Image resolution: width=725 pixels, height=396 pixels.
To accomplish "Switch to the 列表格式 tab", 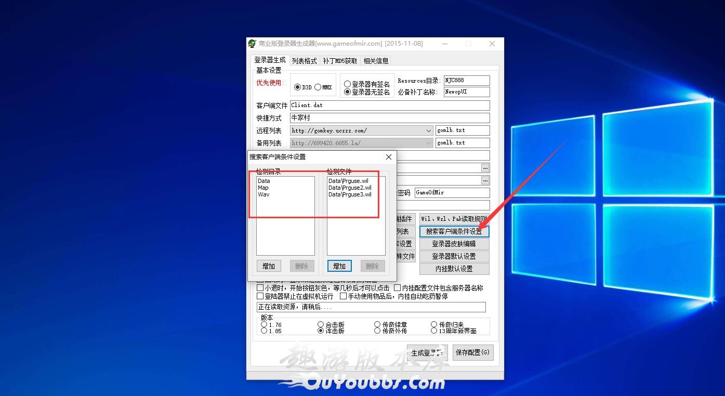I will tap(304, 61).
